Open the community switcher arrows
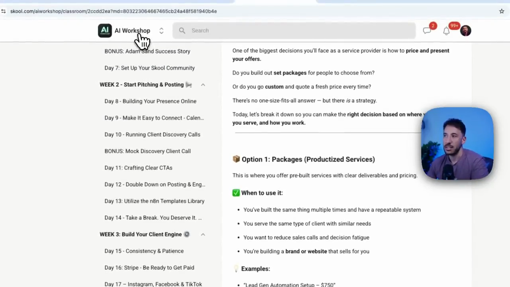 pos(161,31)
